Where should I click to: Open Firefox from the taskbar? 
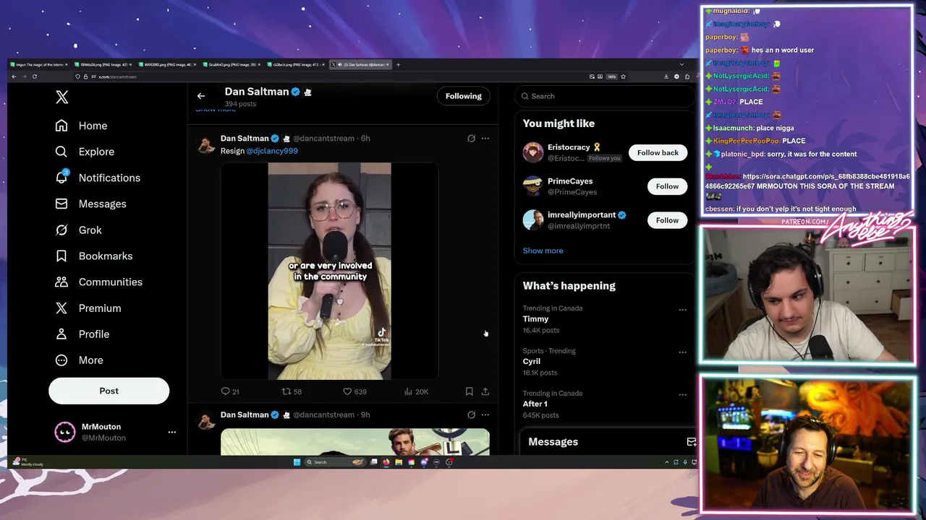(x=386, y=462)
